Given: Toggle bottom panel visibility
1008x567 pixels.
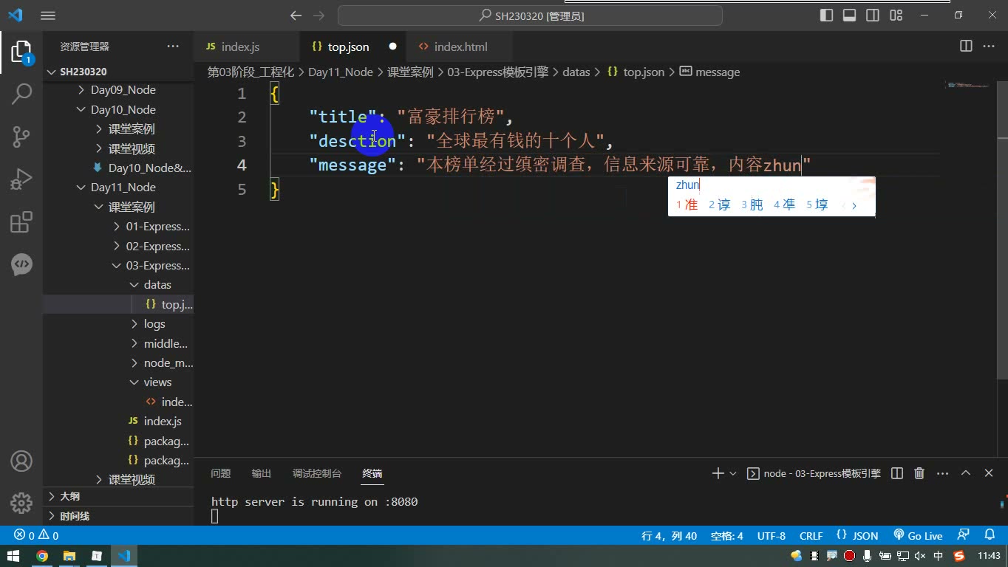Looking at the screenshot, I should coord(850,16).
